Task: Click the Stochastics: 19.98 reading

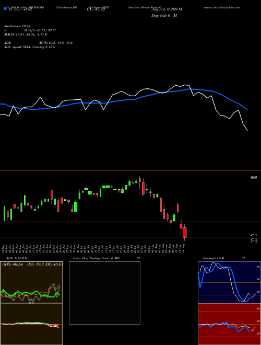Action: (x=17, y=26)
